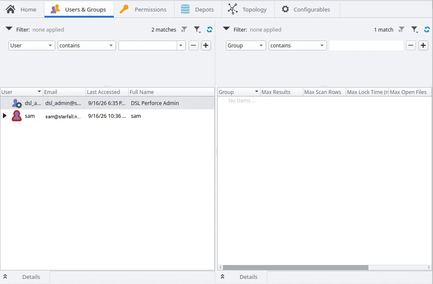Open the Depots tab
This screenshot has height=284, width=433.
tap(198, 9)
